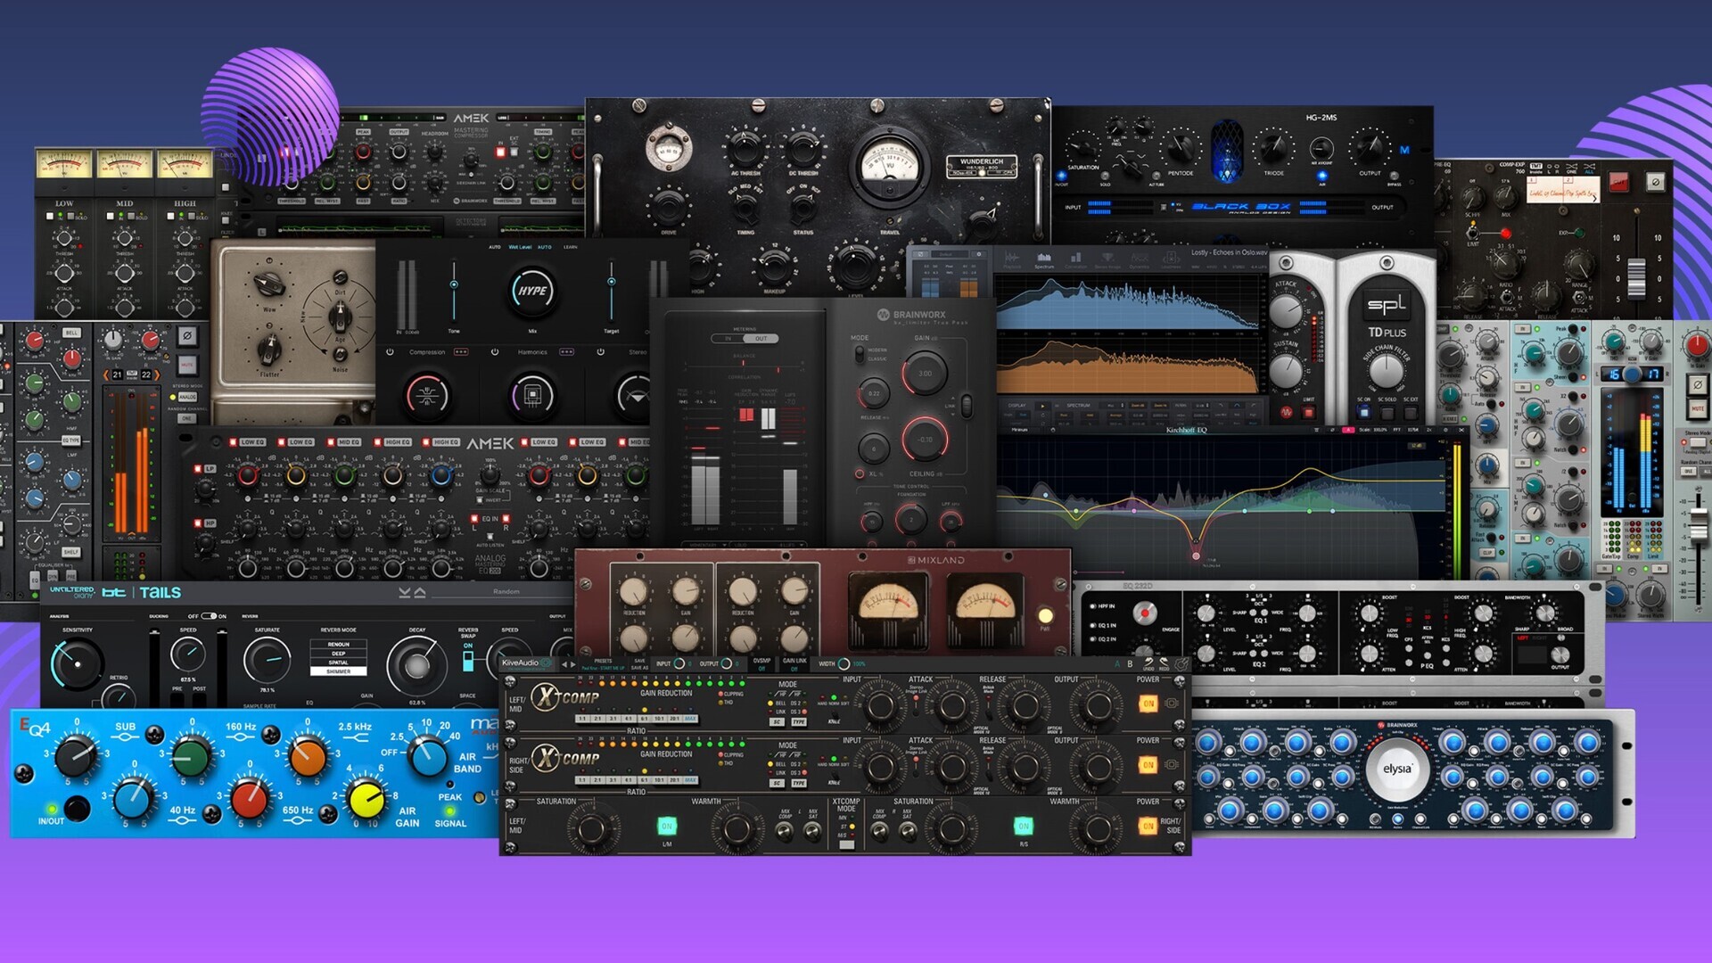Screen dimensions: 1712x963
Task: Adjust the Target slider in Hype
Action: tap(611, 282)
